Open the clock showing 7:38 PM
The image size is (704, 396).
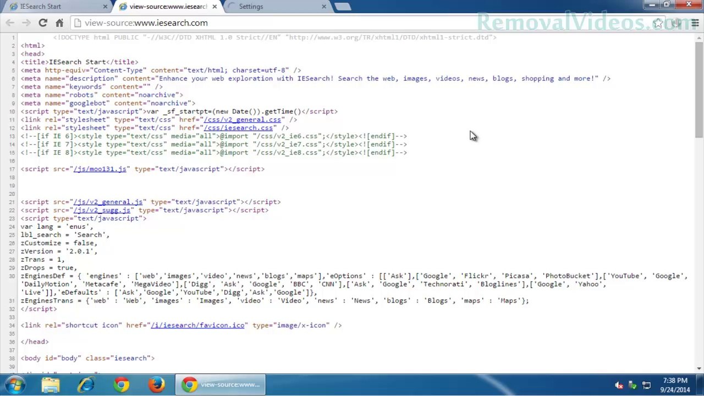(x=674, y=384)
